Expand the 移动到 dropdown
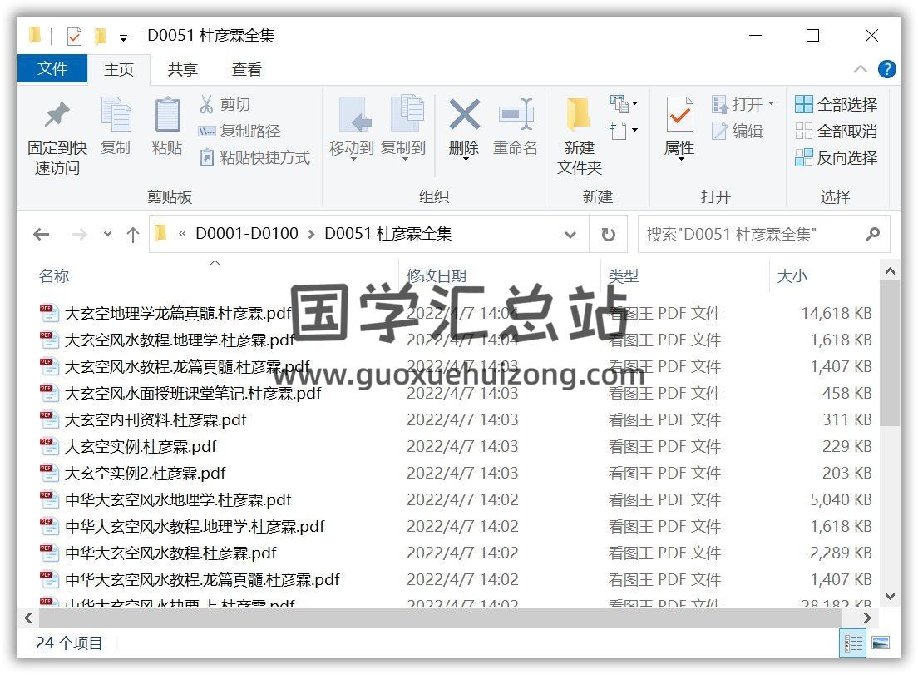Image resolution: width=918 pixels, height=675 pixels. [352, 158]
